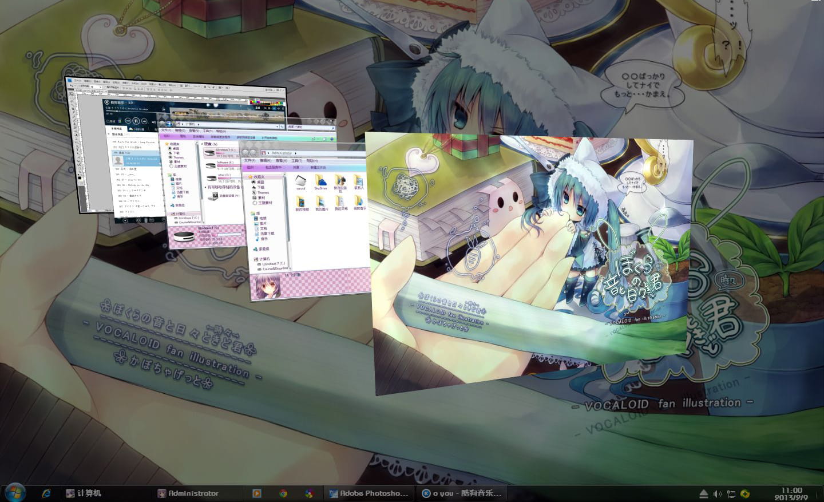The height and width of the screenshot is (502, 824).
Task: Open the 帮助(H) menu in Administrator window
Action: click(x=312, y=161)
